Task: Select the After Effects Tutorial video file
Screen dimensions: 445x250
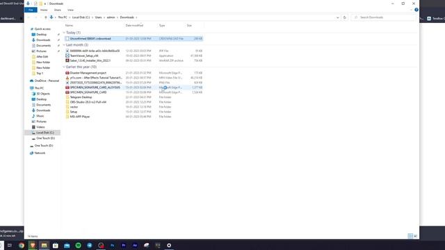Action: (133, 78)
